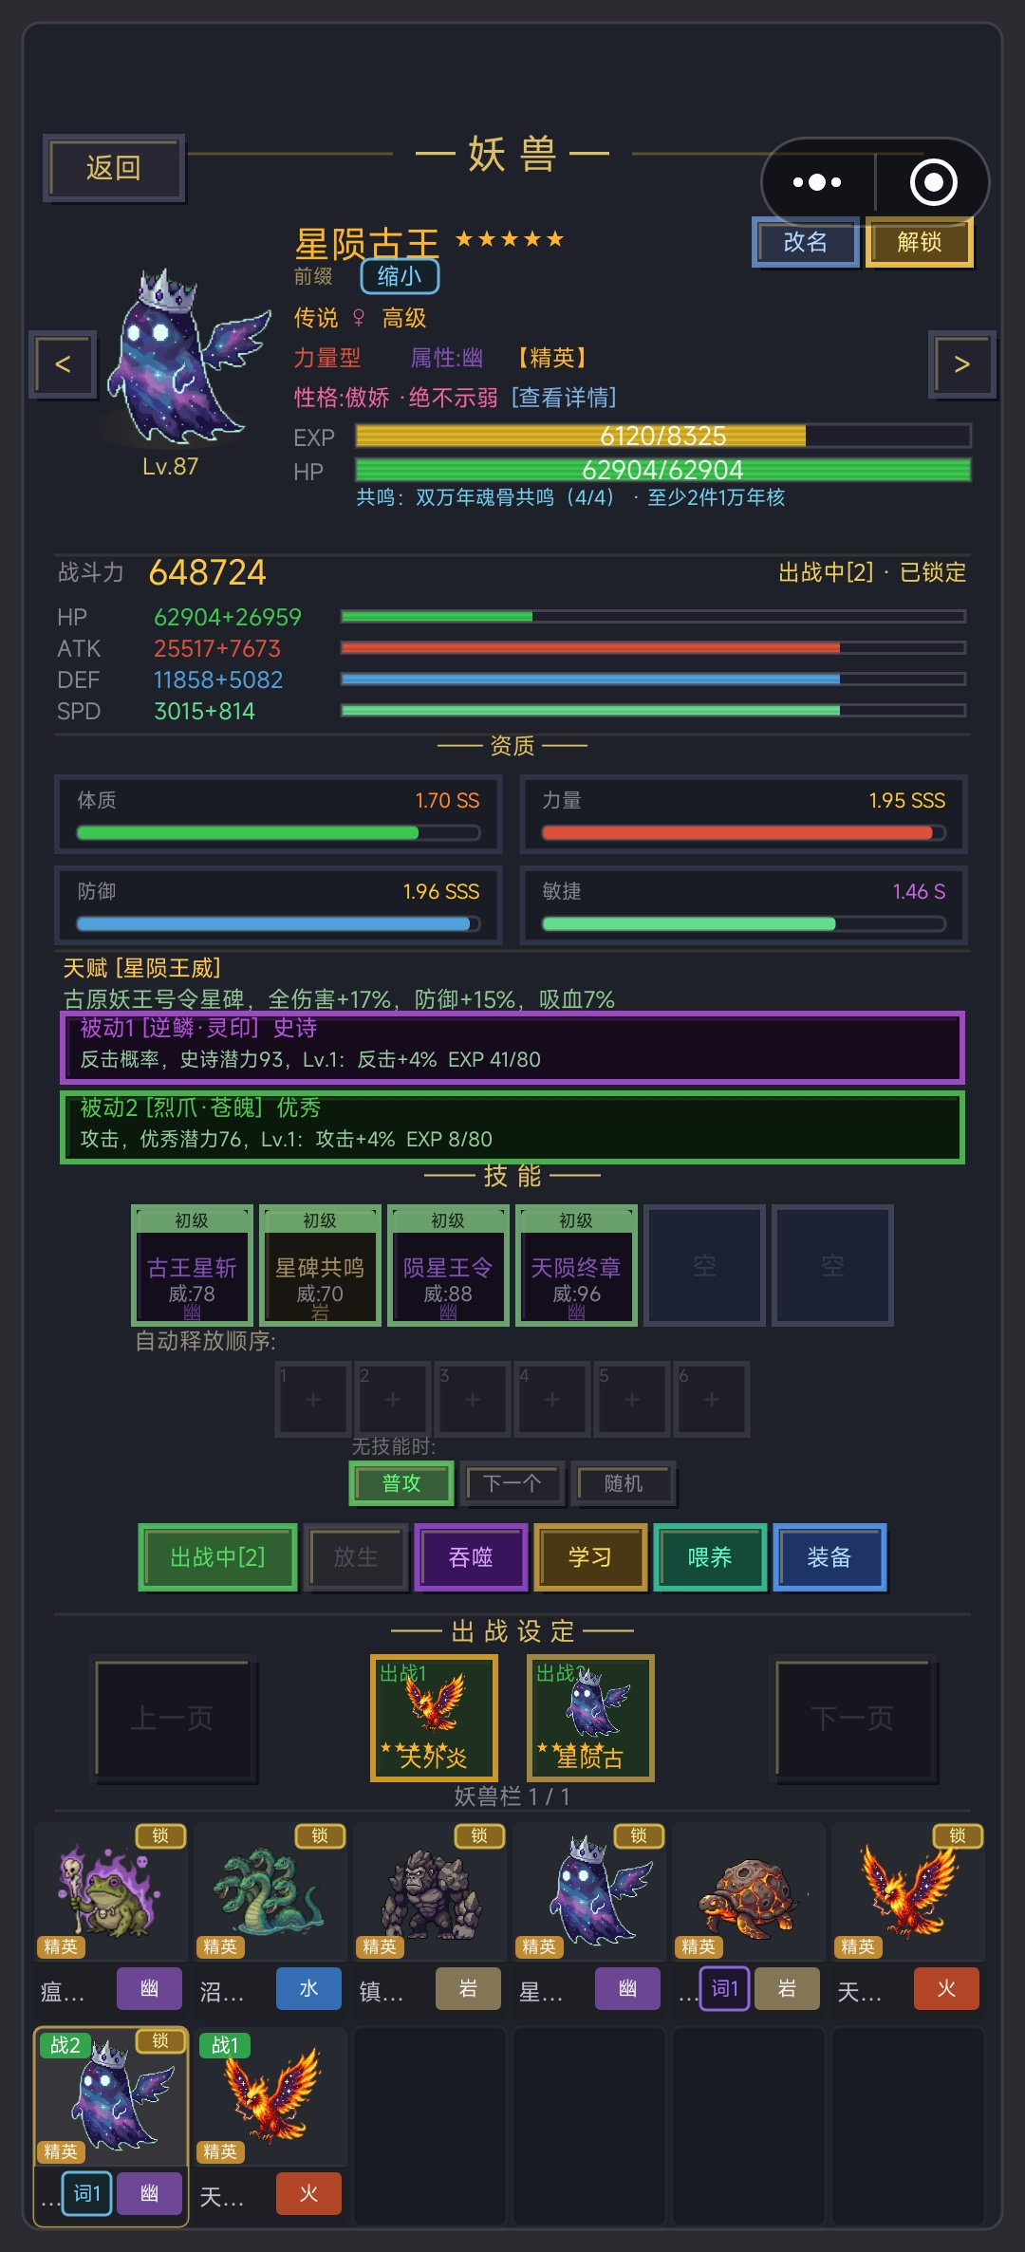Image resolution: width=1025 pixels, height=2252 pixels.
Task: Add skill to auto-release slot 4
Action: 552,1399
